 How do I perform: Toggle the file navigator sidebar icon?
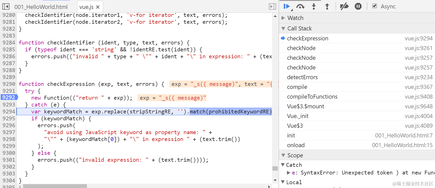pyautogui.click(x=6, y=6)
